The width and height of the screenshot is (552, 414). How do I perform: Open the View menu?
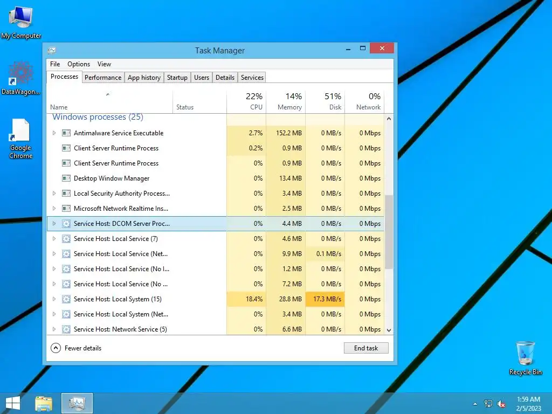coord(104,64)
